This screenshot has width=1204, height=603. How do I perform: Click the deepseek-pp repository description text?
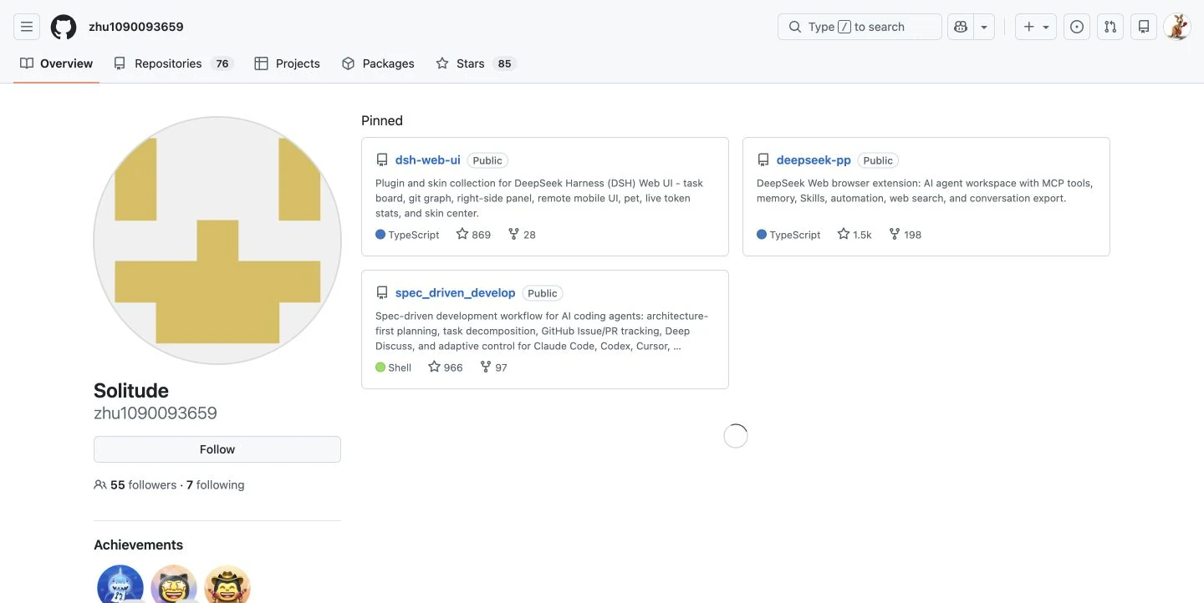(x=926, y=190)
